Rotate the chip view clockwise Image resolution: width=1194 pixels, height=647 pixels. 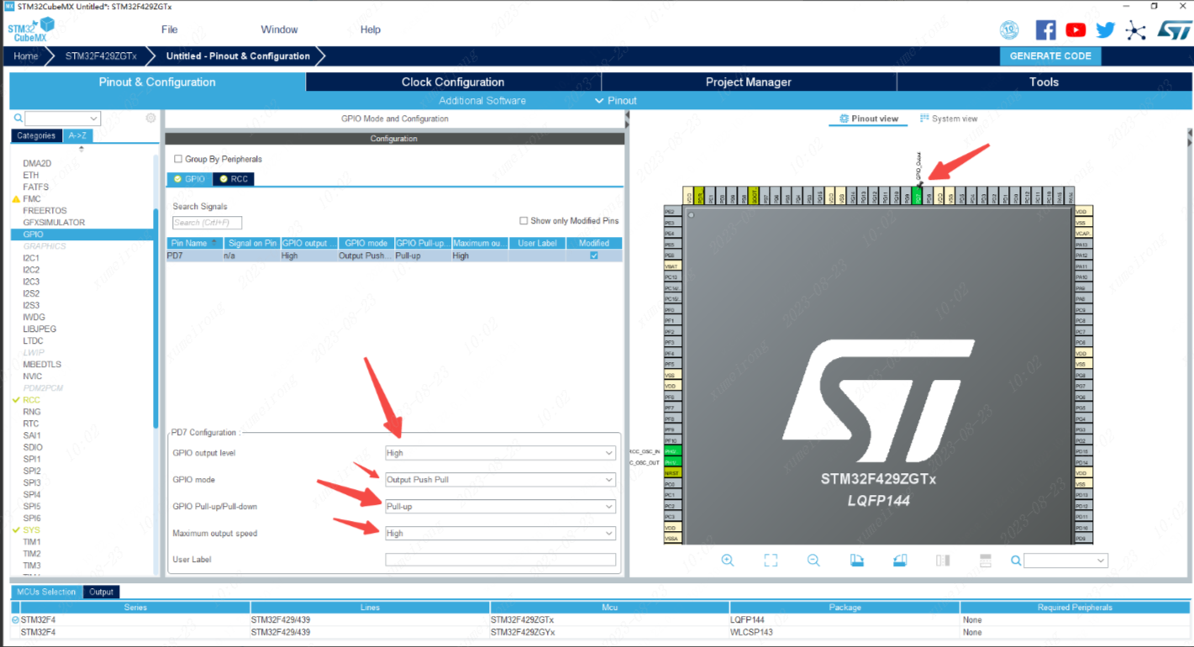click(x=857, y=560)
